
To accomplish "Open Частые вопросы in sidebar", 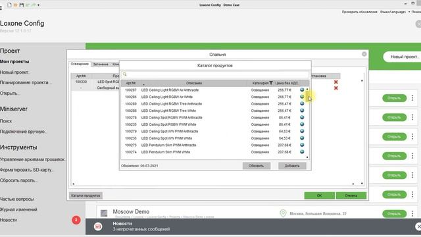I will tap(17, 199).
